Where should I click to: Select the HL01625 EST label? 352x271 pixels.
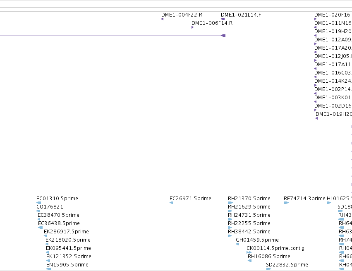339,199
